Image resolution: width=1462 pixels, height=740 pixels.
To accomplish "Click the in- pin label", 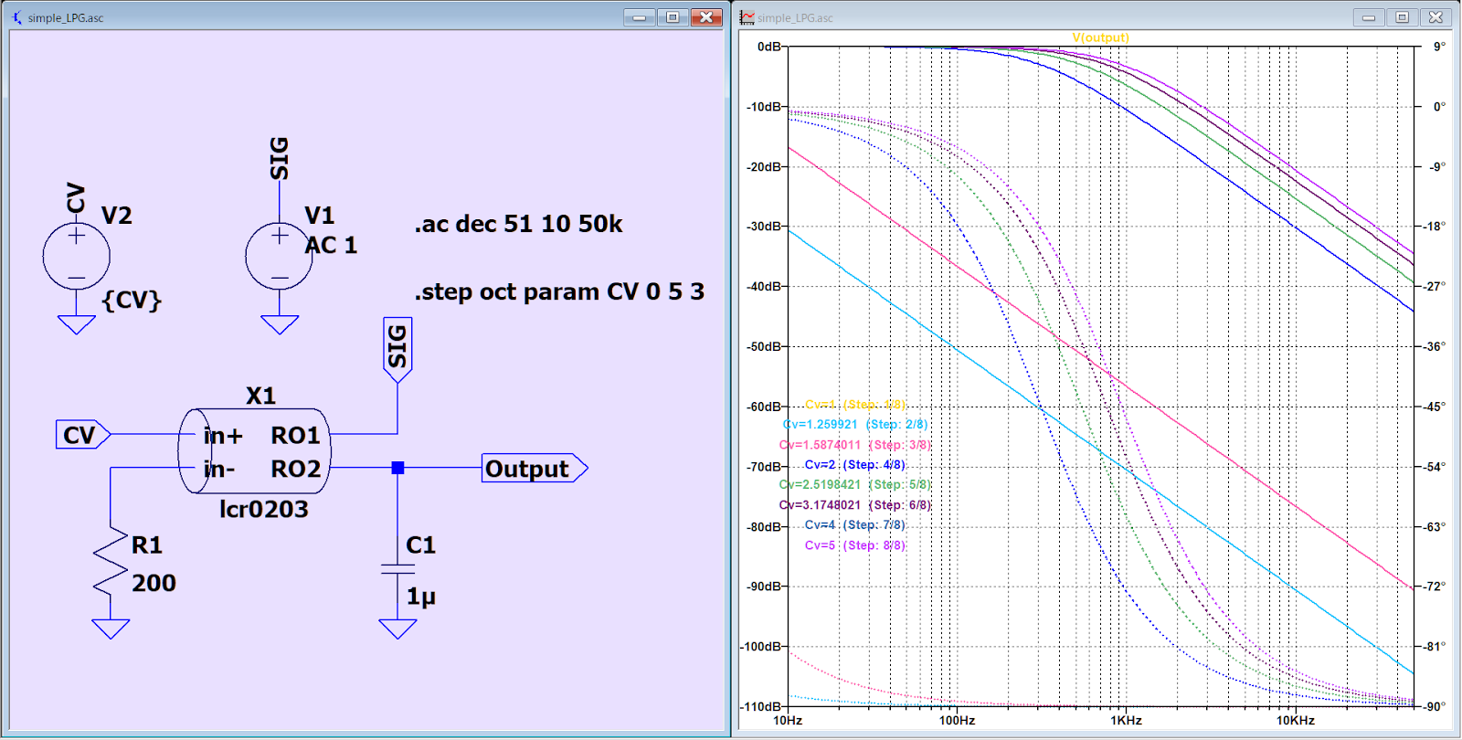I will click(x=219, y=470).
